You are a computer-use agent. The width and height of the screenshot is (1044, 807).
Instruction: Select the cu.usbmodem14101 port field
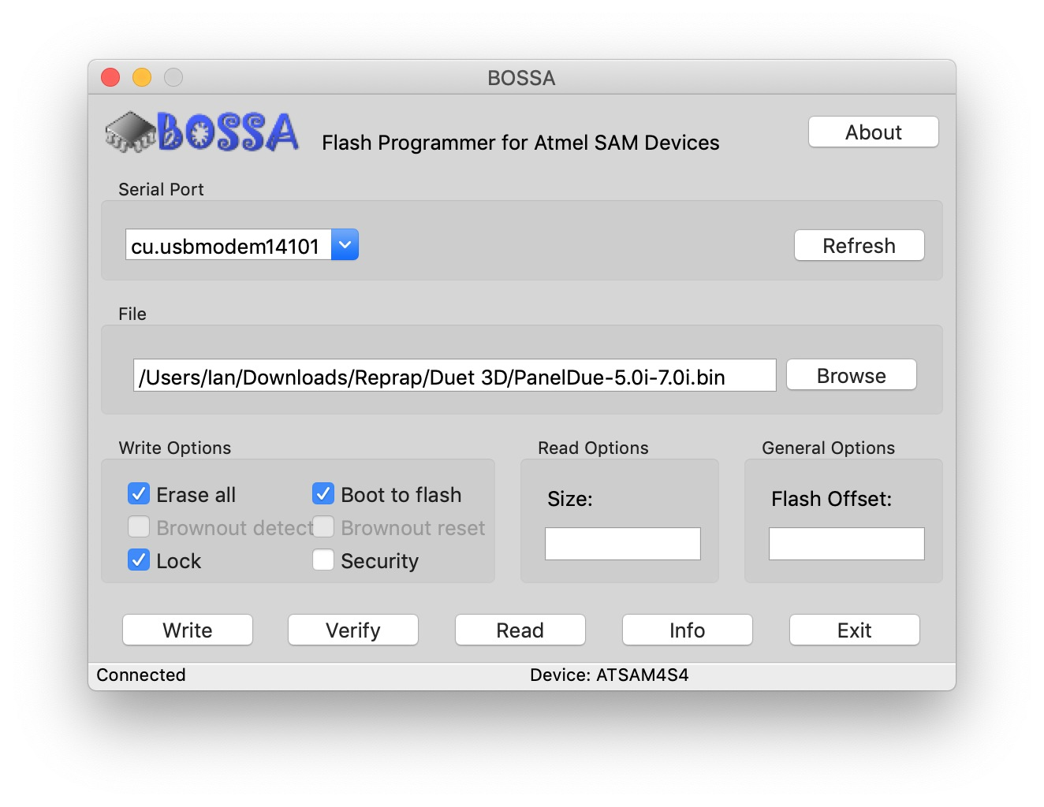(x=229, y=245)
